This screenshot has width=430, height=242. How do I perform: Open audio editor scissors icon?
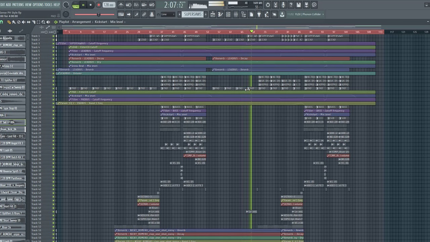click(275, 5)
